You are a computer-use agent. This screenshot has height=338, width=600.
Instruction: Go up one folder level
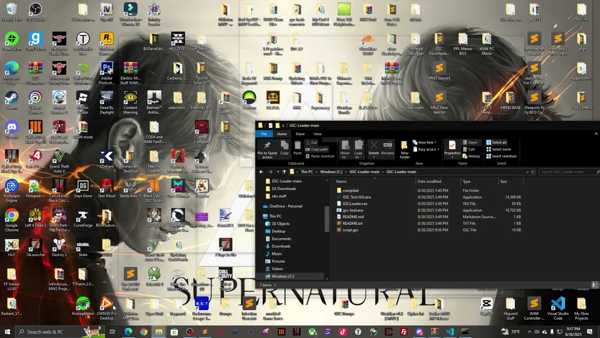pos(284,172)
